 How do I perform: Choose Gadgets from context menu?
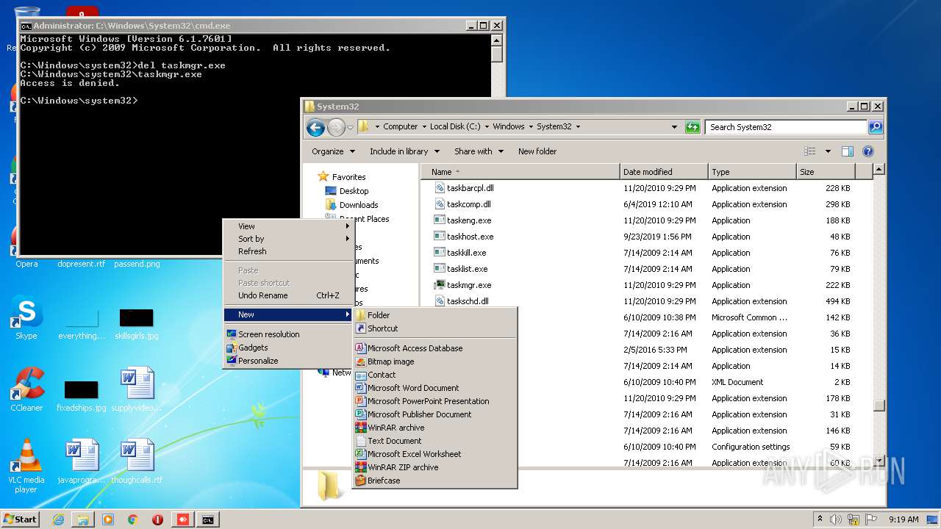point(289,348)
